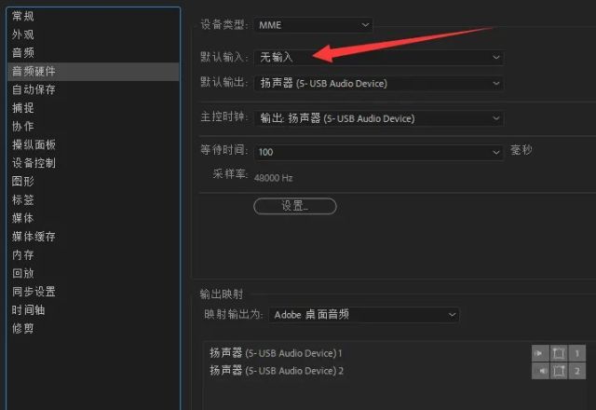Select 扬声器 (S- USB Audio Device) 1 row
The image size is (596, 410).
coord(276,353)
